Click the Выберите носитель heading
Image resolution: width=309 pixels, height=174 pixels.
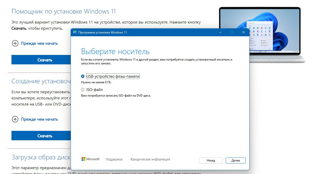pyautogui.click(x=115, y=51)
